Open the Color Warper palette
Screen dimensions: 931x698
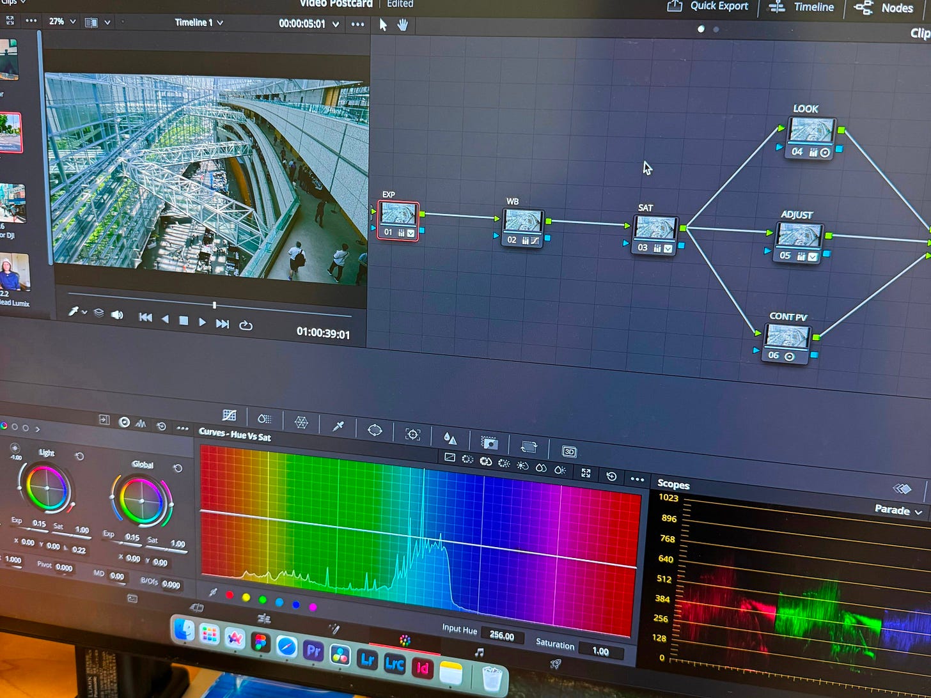click(301, 422)
